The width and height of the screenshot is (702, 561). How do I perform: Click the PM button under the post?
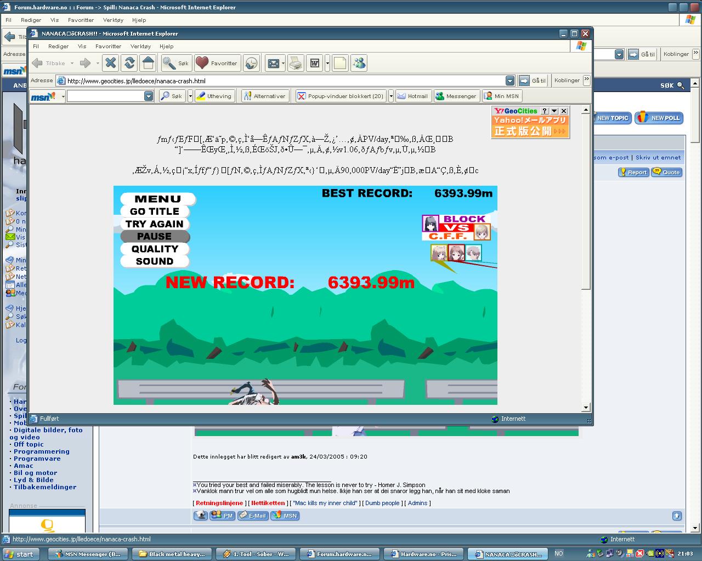(x=223, y=516)
